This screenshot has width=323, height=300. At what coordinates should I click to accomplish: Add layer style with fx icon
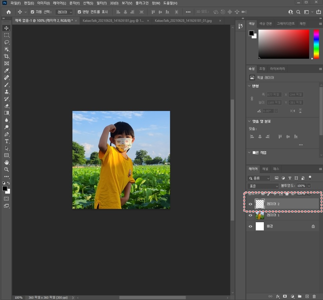tap(278, 296)
